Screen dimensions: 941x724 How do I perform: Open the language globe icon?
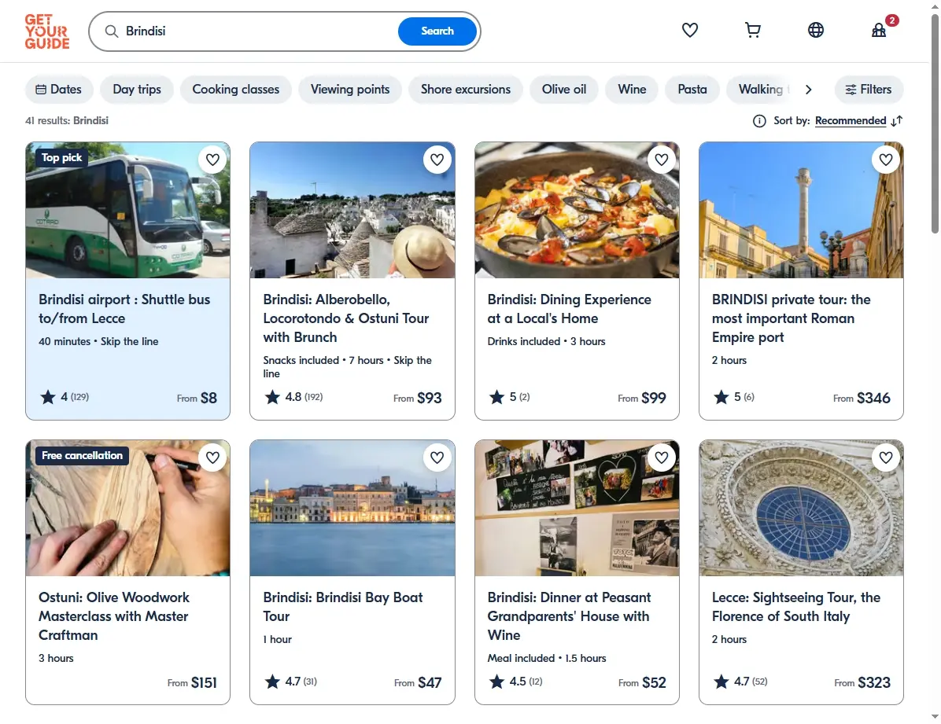(x=816, y=30)
